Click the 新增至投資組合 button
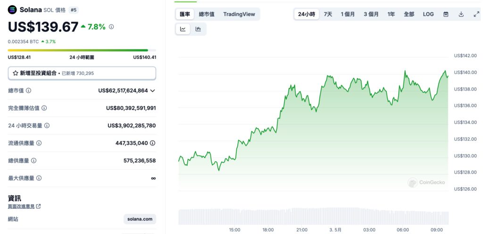 tap(82, 73)
